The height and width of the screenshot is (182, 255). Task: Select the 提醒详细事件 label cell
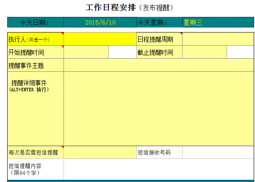(x=36, y=109)
